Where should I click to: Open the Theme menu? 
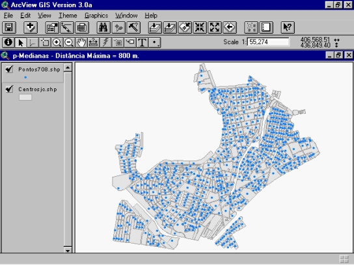pyautogui.click(x=68, y=16)
